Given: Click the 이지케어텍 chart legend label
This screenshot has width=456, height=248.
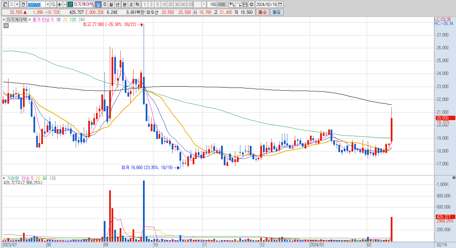Looking at the screenshot, I should [x=17, y=20].
